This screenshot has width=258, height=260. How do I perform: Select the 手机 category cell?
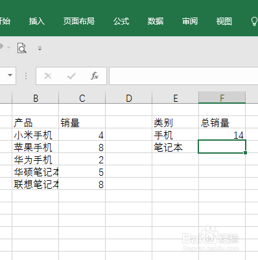pyautogui.click(x=176, y=135)
